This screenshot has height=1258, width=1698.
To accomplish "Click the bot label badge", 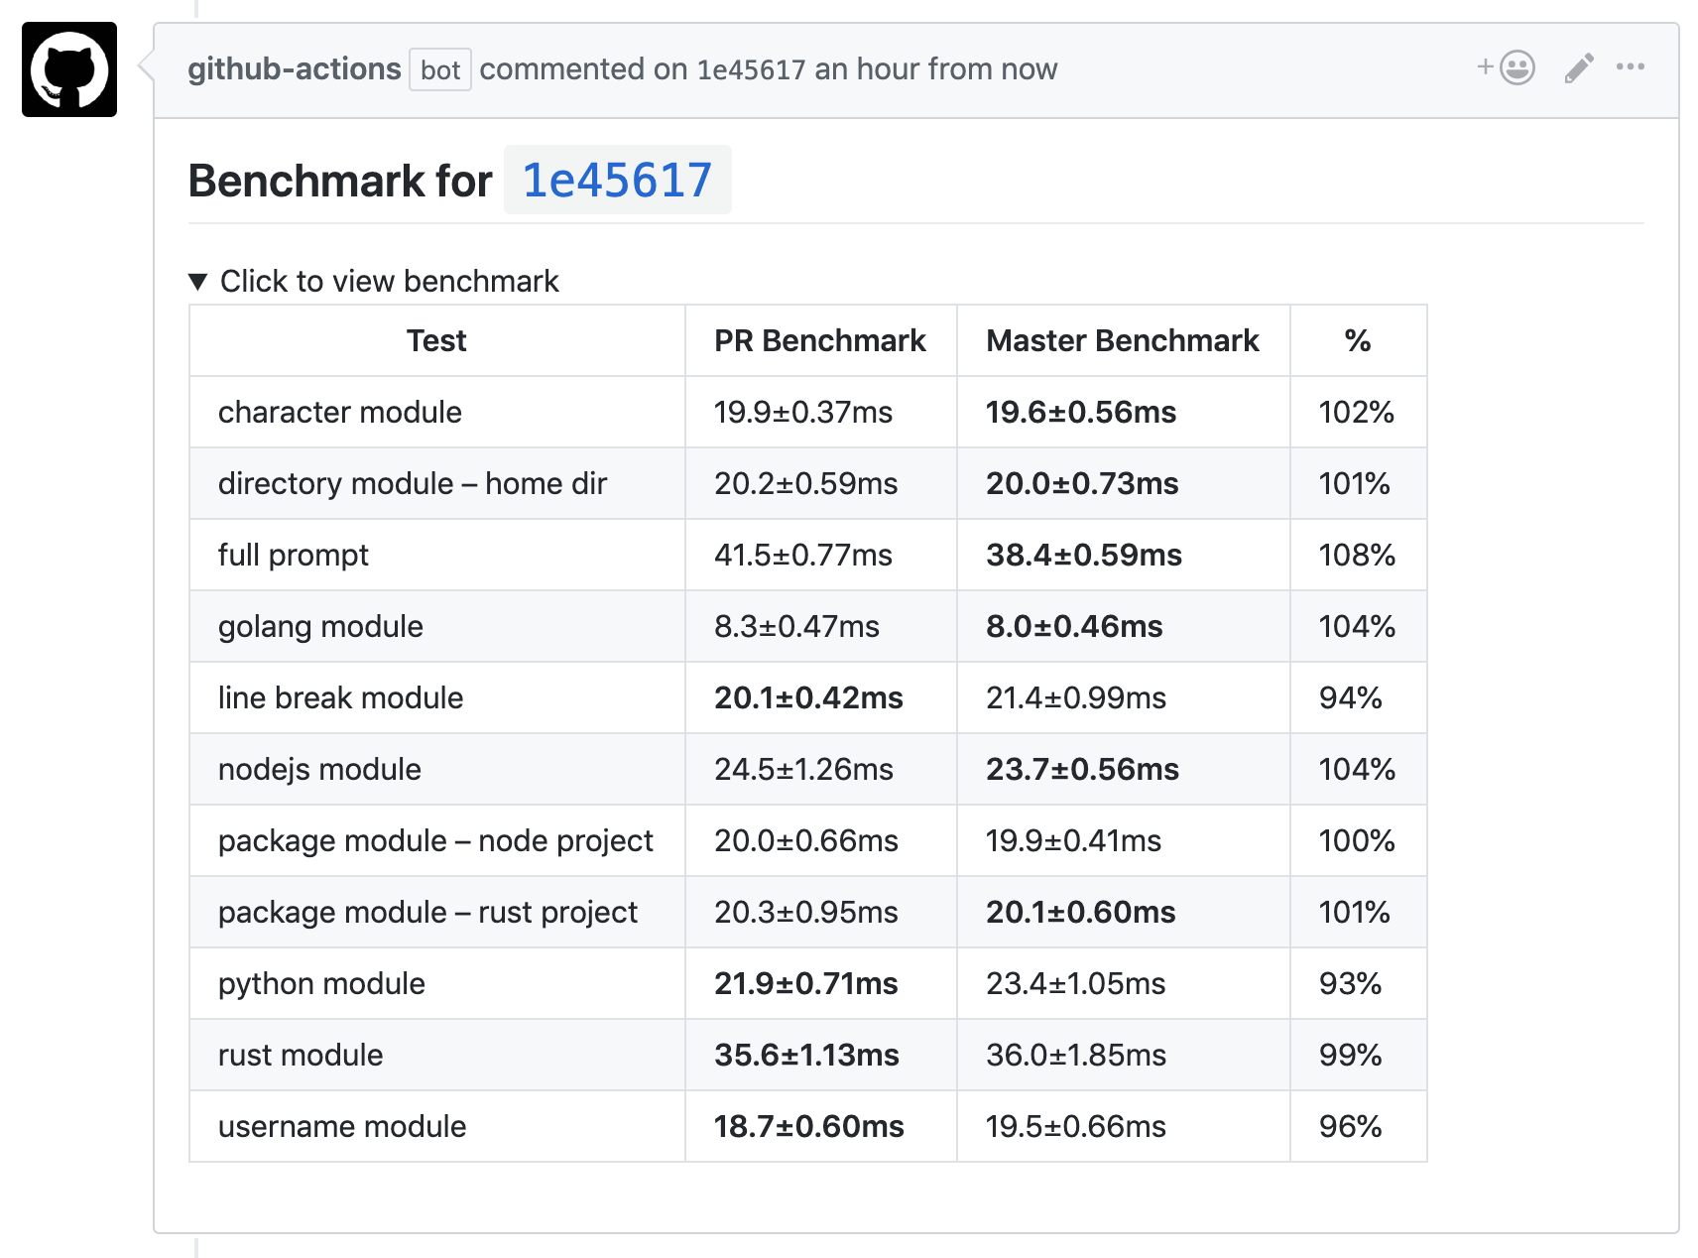I will pyautogui.click(x=440, y=69).
